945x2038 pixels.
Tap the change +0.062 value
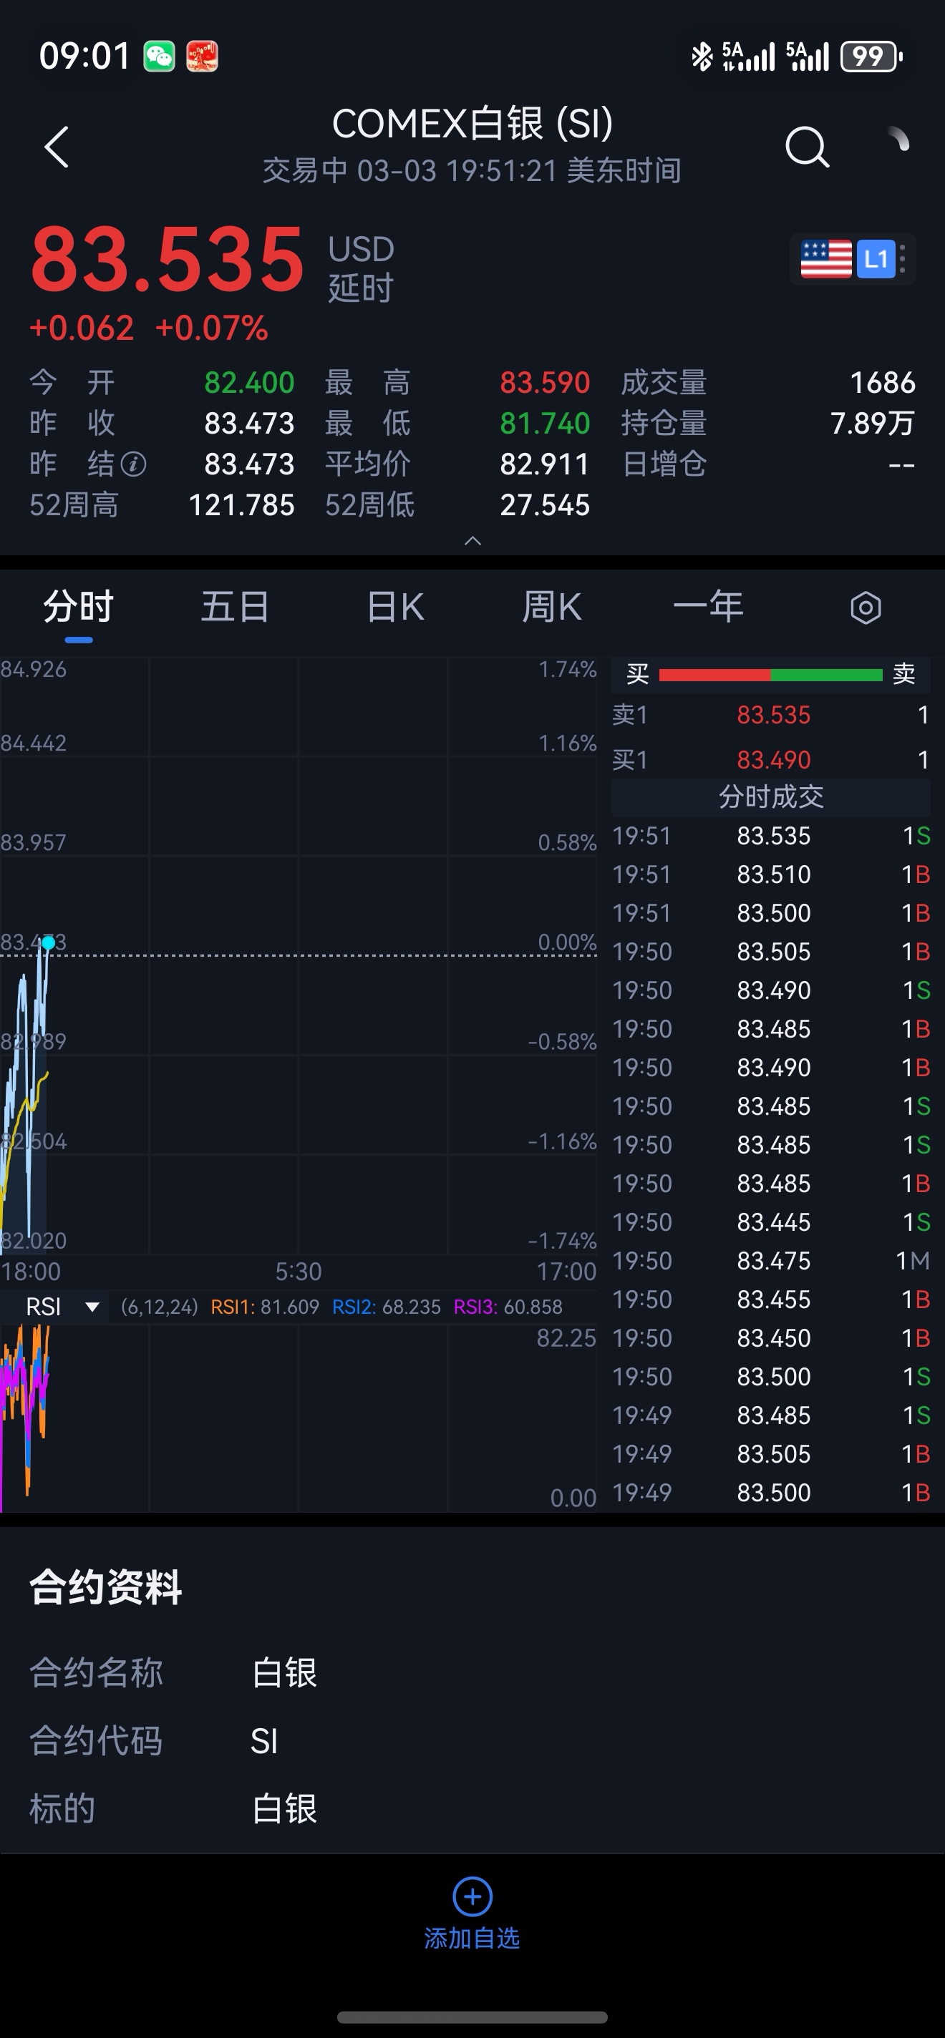point(82,328)
